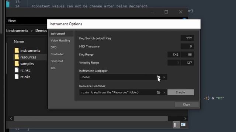Click the "Hz" string in code editor
This screenshot has width=236, height=132.
(220, 98)
